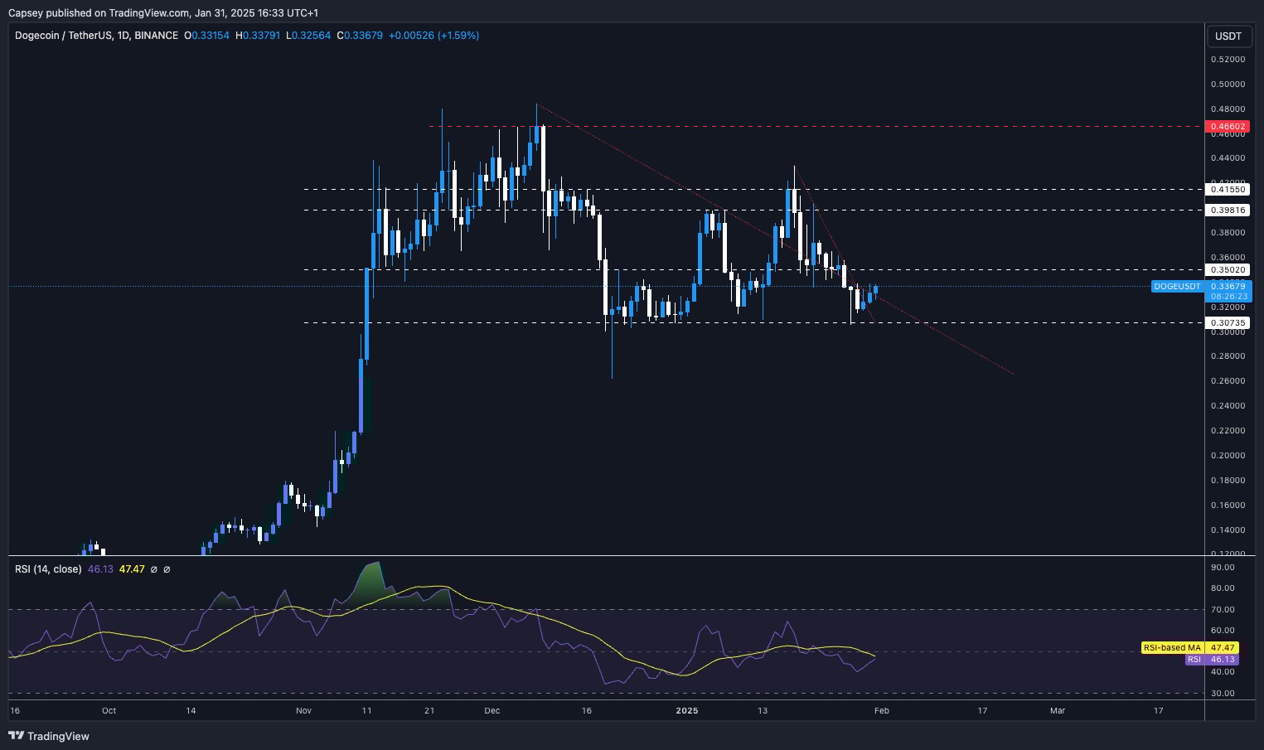Toggle the 0.35020 dashed level label
1264x750 pixels.
1228,269
